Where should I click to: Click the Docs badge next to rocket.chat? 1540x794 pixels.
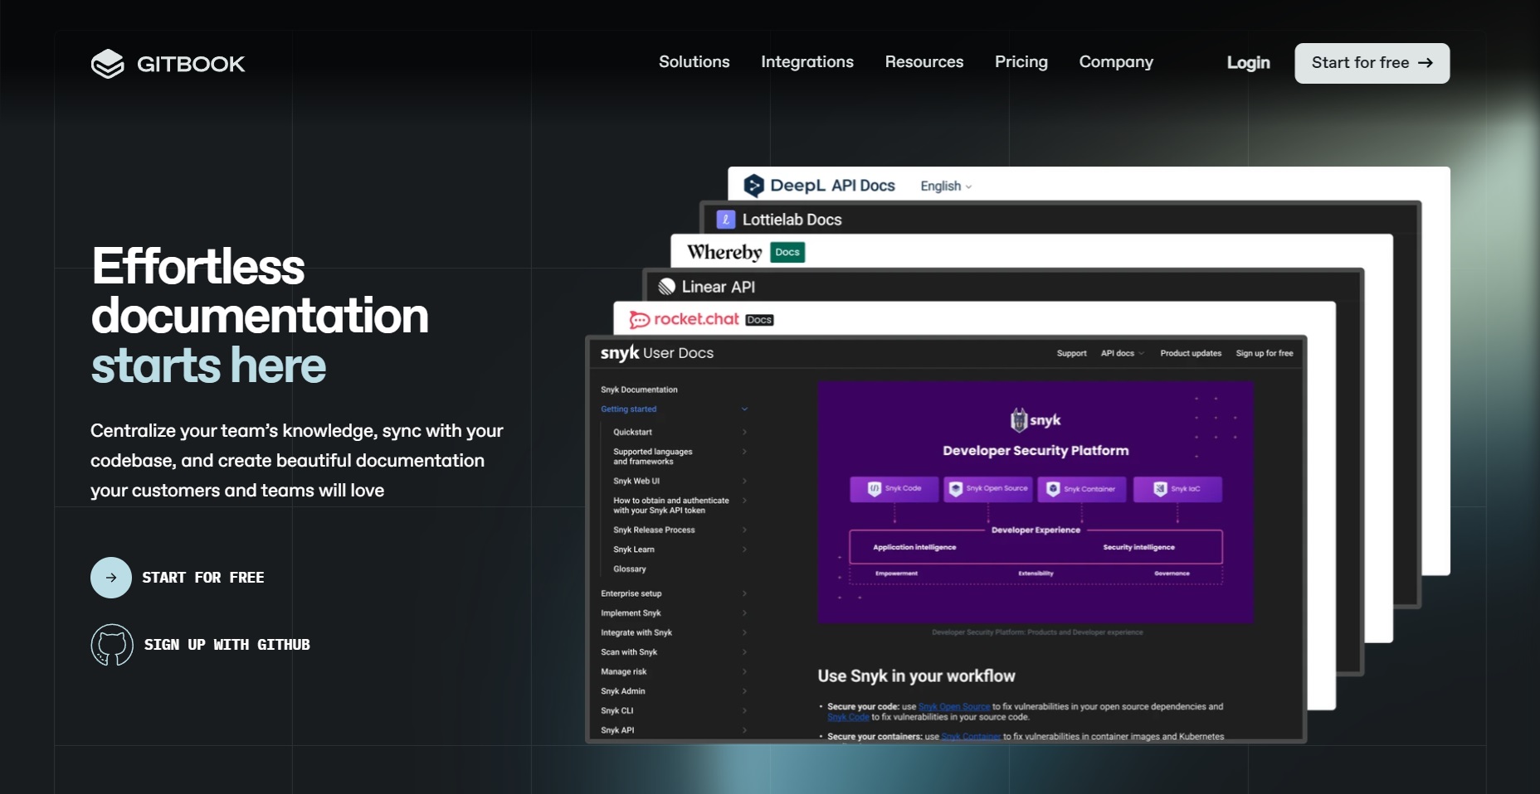759,320
